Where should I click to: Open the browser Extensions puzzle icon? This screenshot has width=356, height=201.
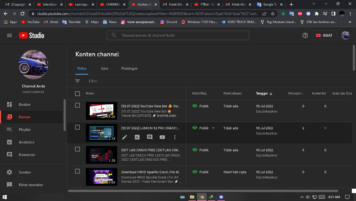click(x=317, y=14)
